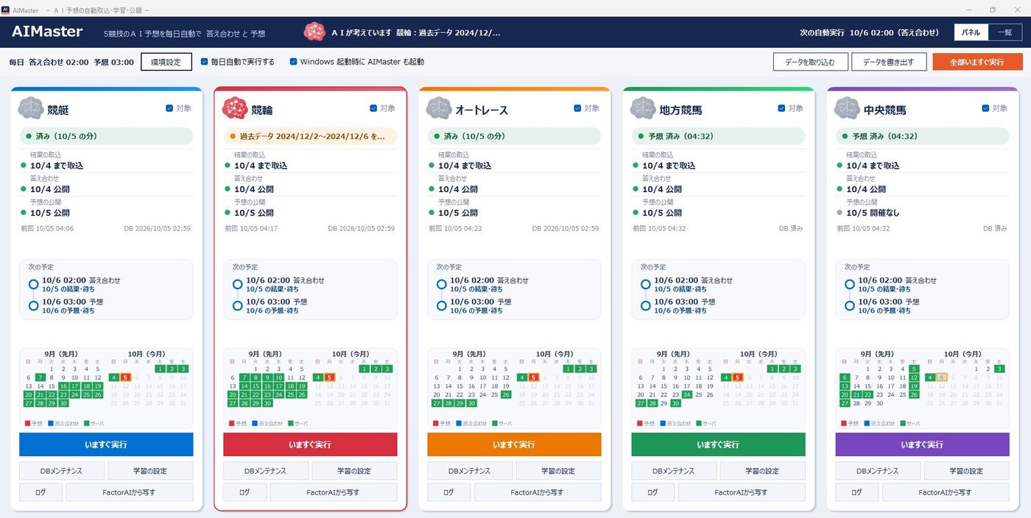Click the red brain icon on the 競輪 card
Screen dimensions: 1031x518
click(235, 109)
